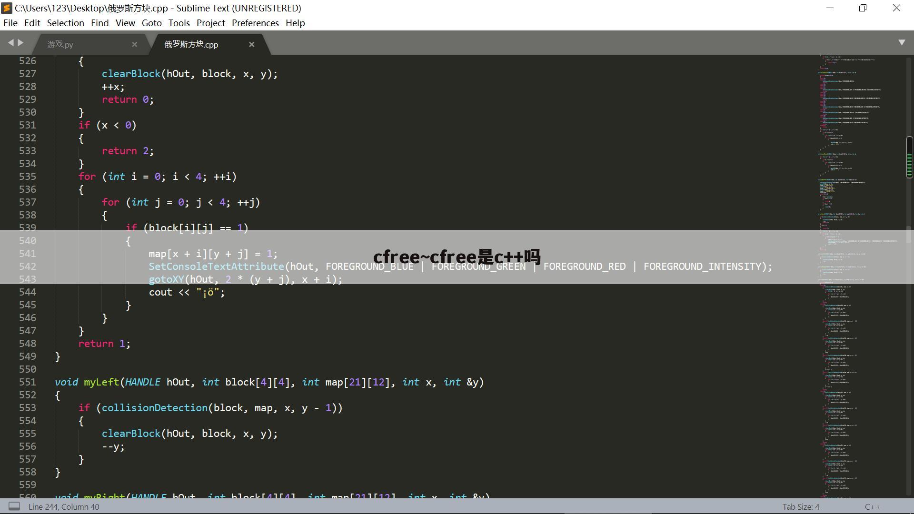Click the 'myLeft' function name
Image resolution: width=914 pixels, height=514 pixels.
[x=101, y=382]
